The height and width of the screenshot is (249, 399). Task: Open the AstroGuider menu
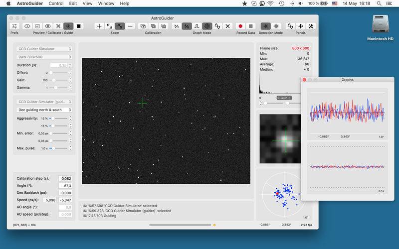click(30, 3)
